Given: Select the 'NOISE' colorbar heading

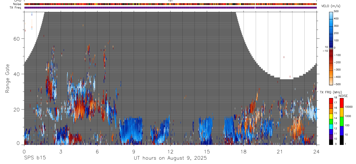Looking at the screenshot, I should click(x=343, y=96).
